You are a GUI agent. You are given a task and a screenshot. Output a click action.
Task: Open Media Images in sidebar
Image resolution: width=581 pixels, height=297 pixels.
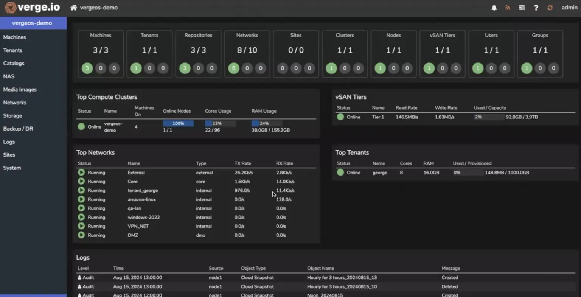pyautogui.click(x=20, y=89)
